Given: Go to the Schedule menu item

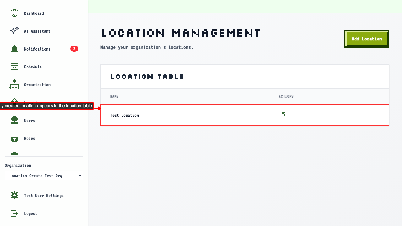Looking at the screenshot, I should click(x=33, y=67).
